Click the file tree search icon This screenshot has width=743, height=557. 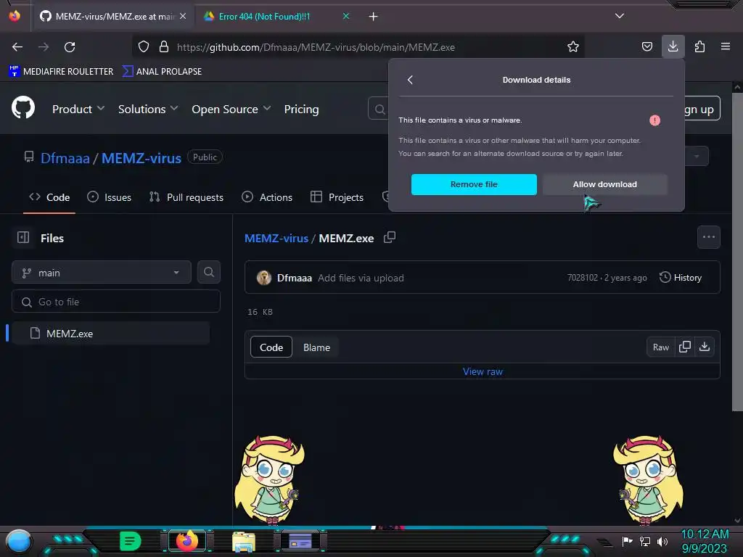[209, 273]
